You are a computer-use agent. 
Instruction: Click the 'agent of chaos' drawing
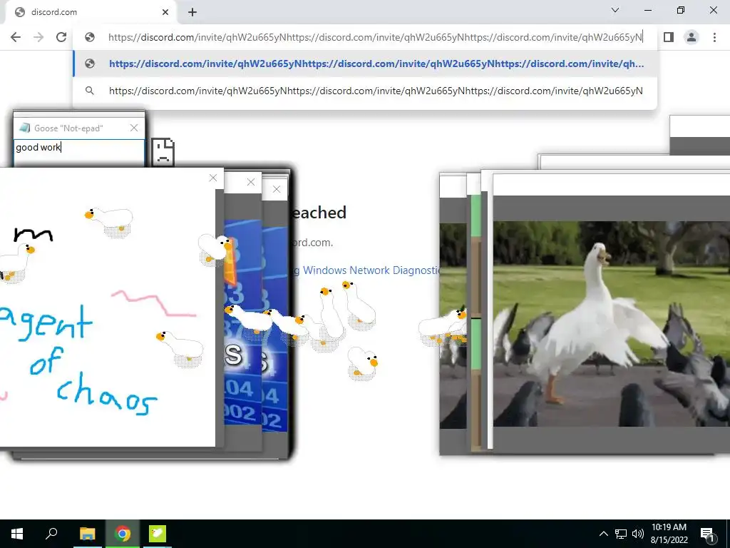(108, 317)
